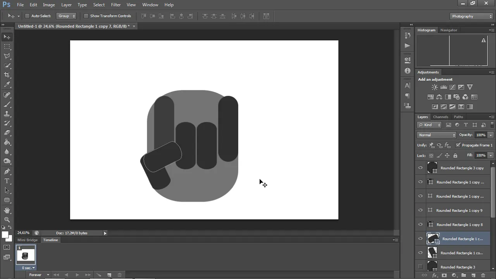Switch to the Navigator tab
Viewport: 496px width, 279px height.
click(x=449, y=30)
